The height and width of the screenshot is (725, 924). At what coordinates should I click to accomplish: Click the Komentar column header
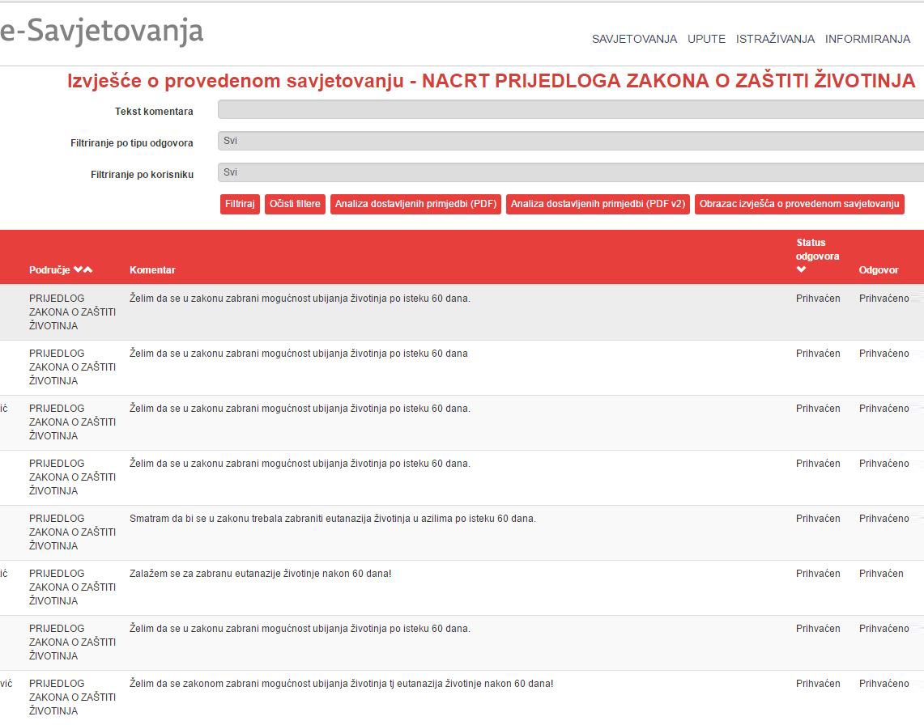pos(152,270)
